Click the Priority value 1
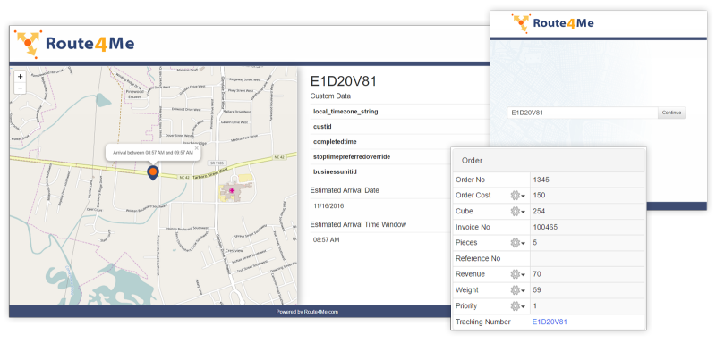Image resolution: width=716 pixels, height=343 pixels. (x=534, y=306)
